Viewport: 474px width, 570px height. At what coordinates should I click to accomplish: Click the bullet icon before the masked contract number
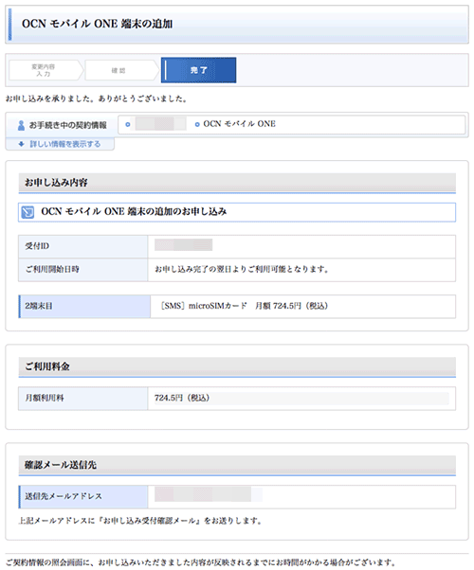pos(128,124)
